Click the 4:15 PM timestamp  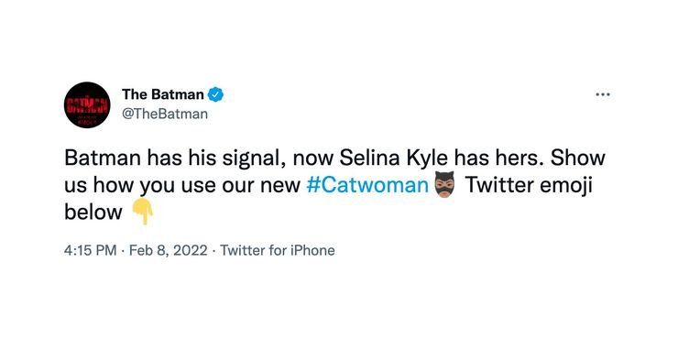[90, 250]
